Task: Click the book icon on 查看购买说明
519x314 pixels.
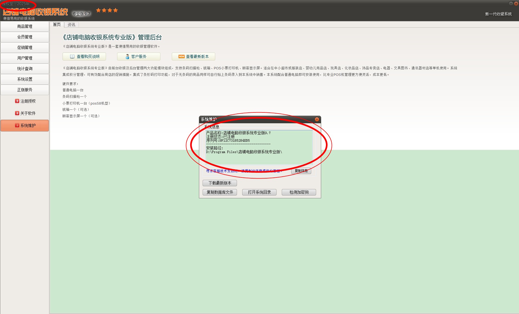Action: click(72, 57)
